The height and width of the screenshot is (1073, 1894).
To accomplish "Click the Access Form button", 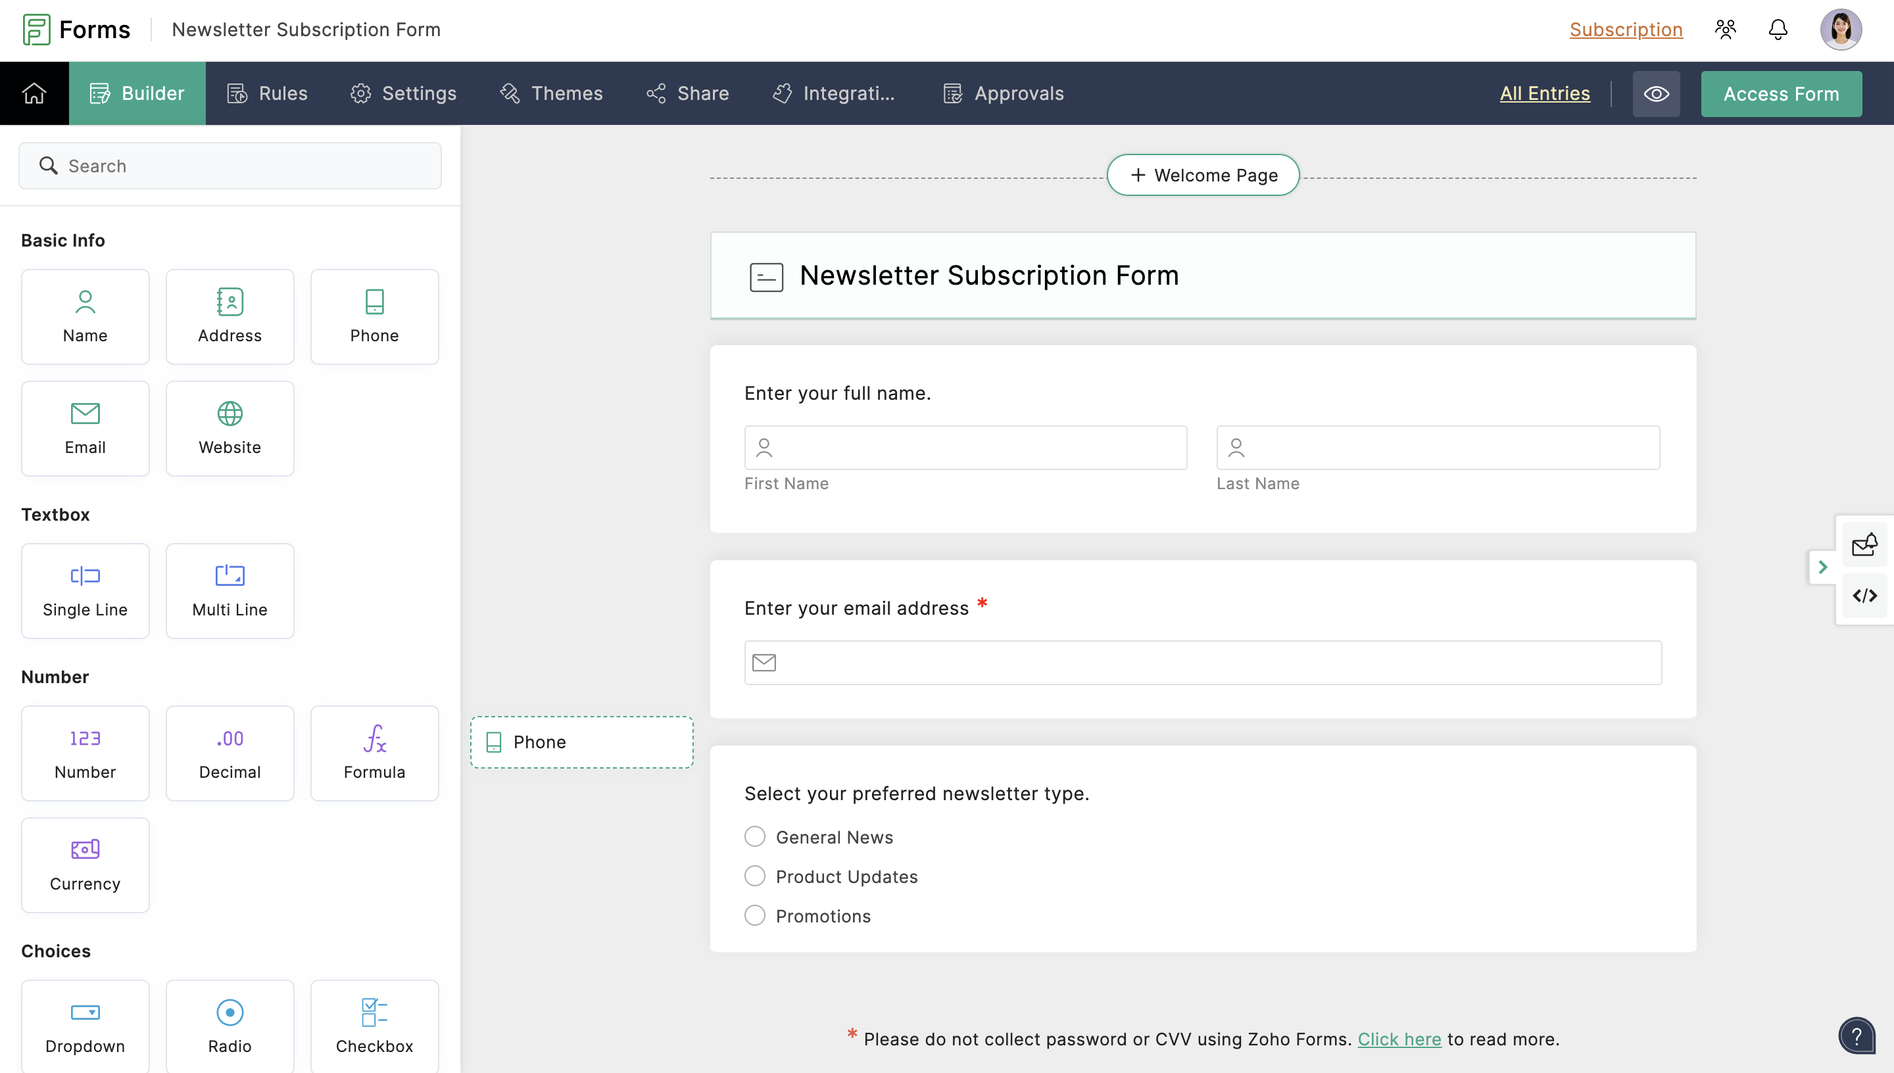I will (x=1780, y=93).
